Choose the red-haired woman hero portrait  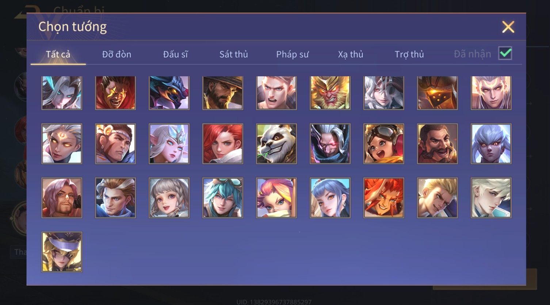tap(223, 144)
